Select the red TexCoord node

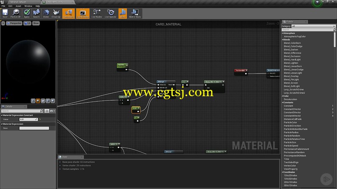click(241, 72)
